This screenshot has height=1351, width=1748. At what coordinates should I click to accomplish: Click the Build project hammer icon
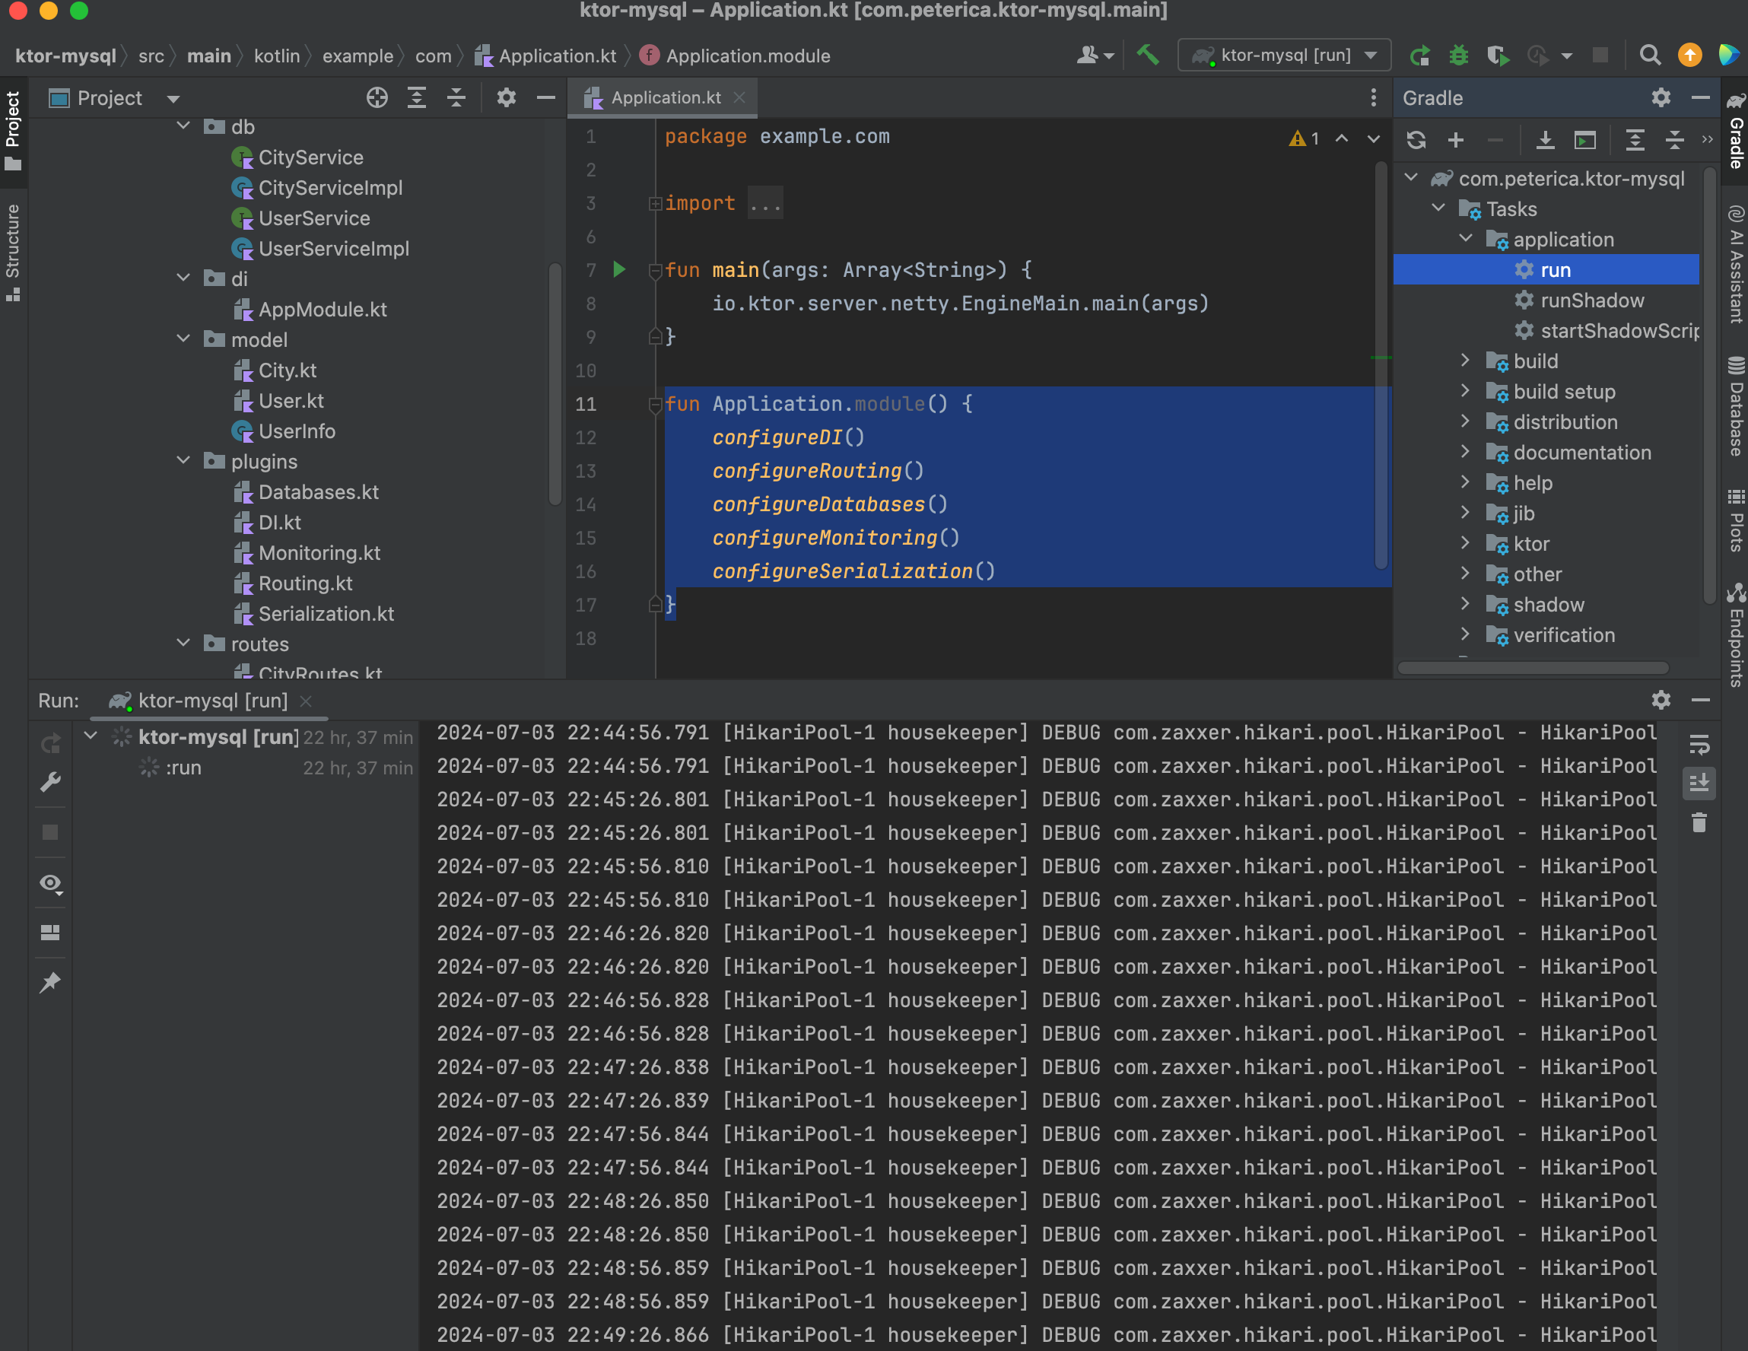[x=1148, y=56]
